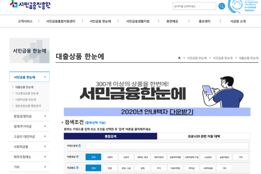
Task: Select 사업자 under 지원대상 filter
Action: (110, 157)
